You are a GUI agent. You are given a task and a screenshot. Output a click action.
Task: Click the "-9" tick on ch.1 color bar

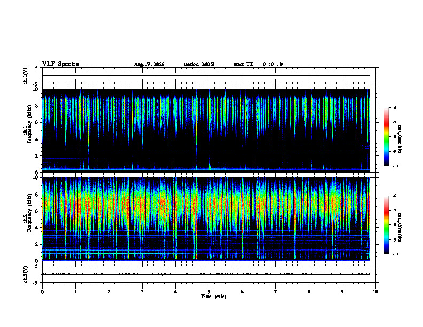pos(394,151)
